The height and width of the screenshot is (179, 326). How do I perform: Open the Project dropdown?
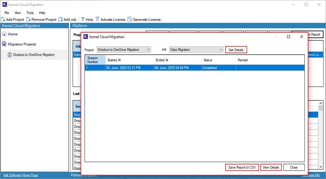pos(124,50)
